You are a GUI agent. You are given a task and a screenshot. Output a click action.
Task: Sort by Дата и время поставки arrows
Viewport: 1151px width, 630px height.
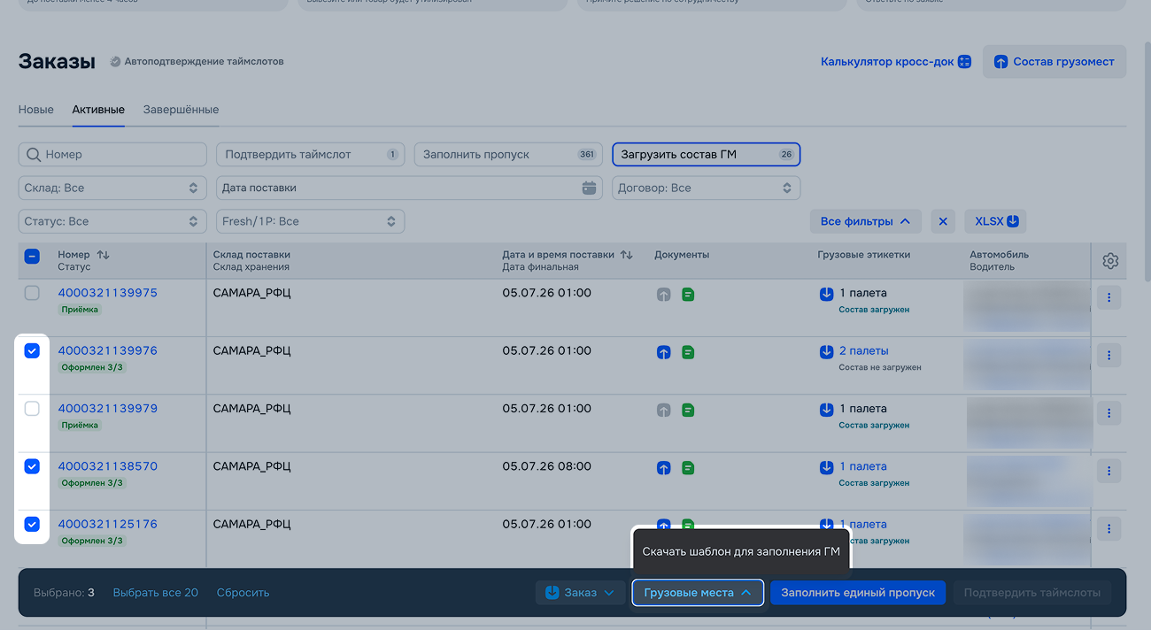[x=627, y=255]
